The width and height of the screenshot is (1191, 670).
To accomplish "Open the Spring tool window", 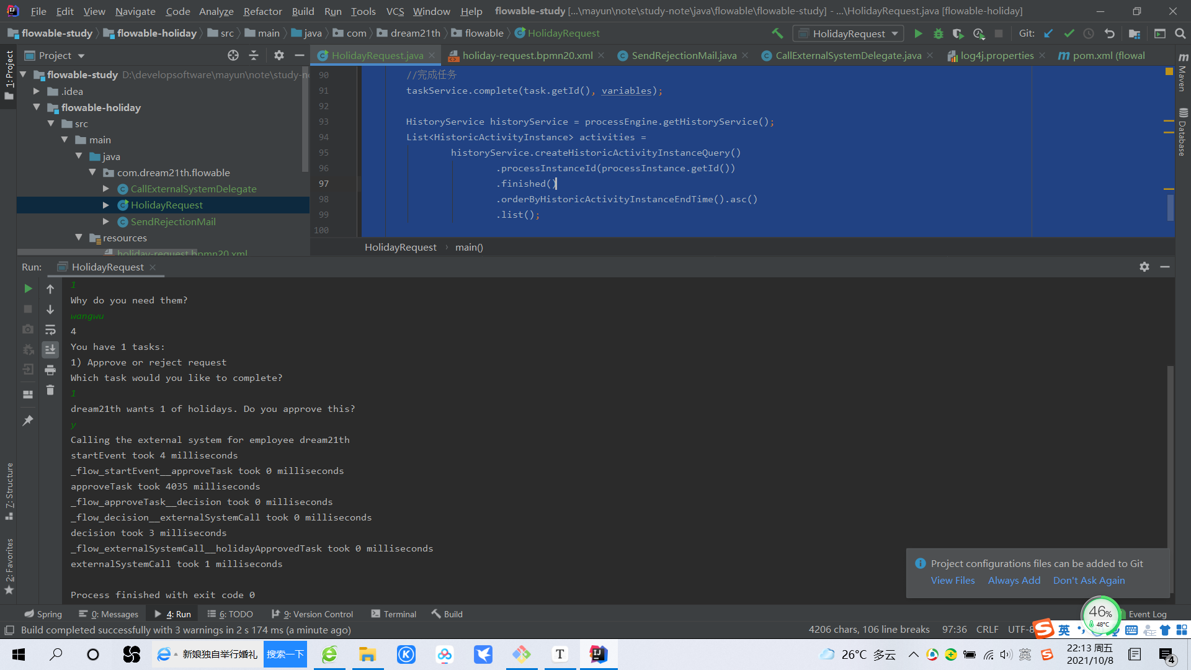I will pyautogui.click(x=43, y=614).
